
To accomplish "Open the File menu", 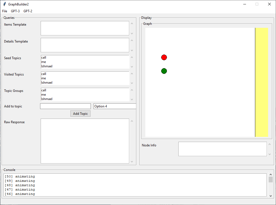I will pos(5,11).
